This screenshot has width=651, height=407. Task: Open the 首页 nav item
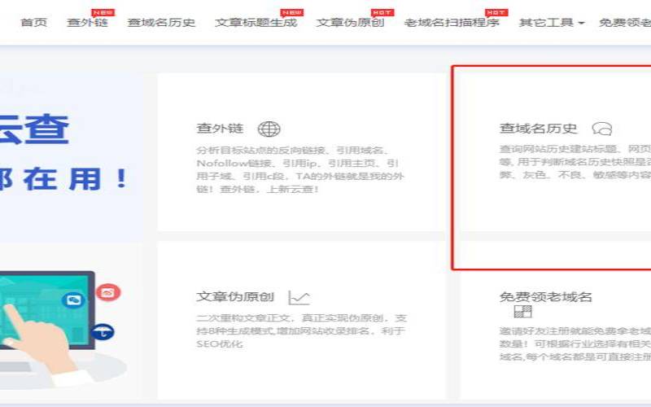33,23
